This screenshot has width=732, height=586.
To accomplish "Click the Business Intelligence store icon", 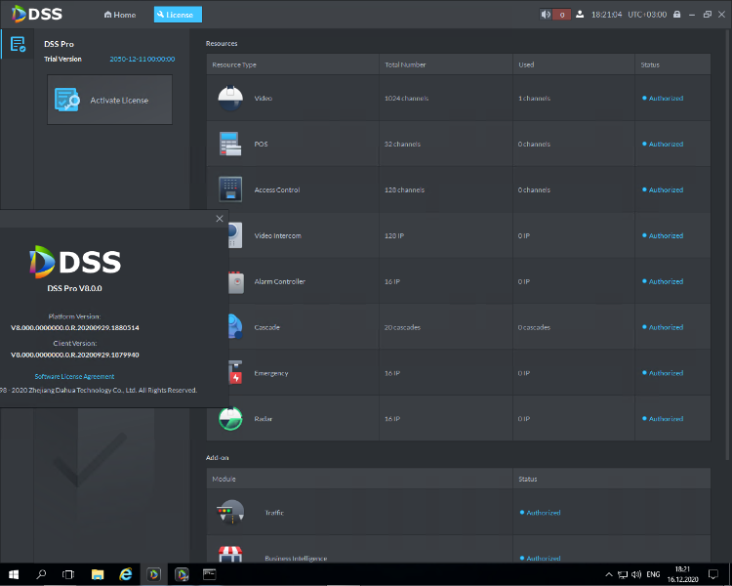I will [230, 554].
